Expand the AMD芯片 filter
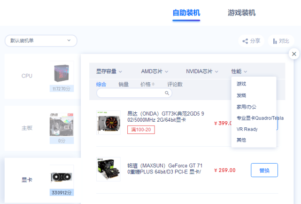 tap(154, 71)
